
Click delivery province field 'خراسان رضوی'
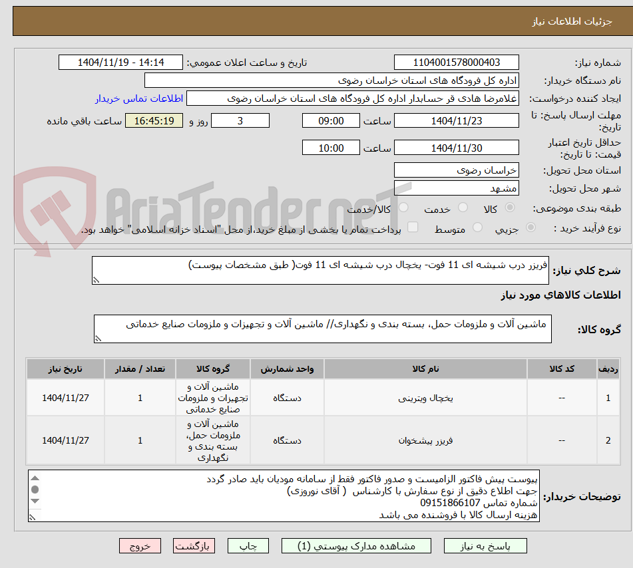coord(456,170)
